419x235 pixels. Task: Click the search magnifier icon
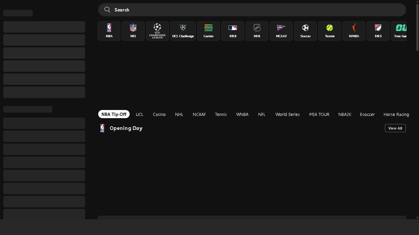pos(107,10)
